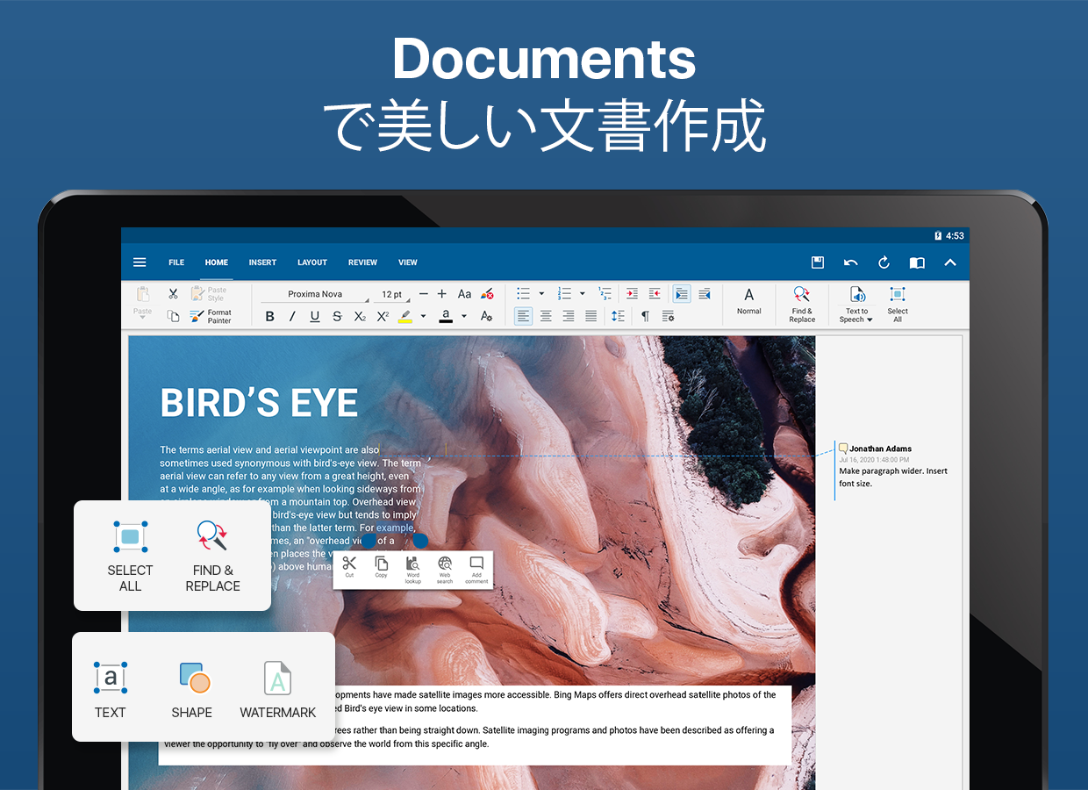Click the multilevel list icon
The width and height of the screenshot is (1088, 790).
[x=605, y=294]
